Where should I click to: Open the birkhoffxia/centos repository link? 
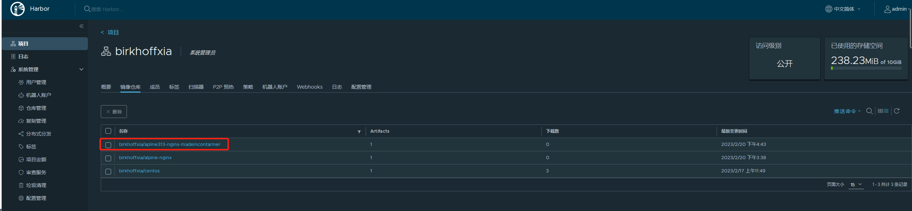[x=139, y=171]
